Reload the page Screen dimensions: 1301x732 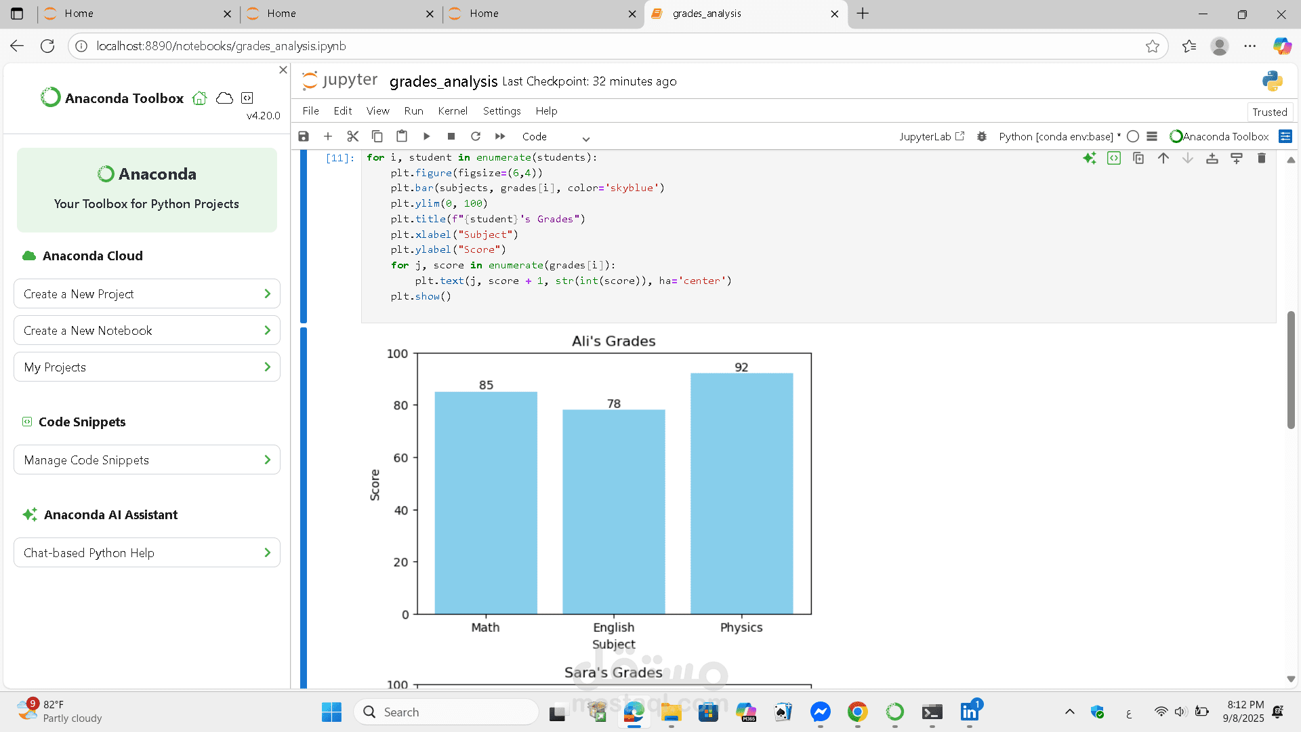click(47, 46)
